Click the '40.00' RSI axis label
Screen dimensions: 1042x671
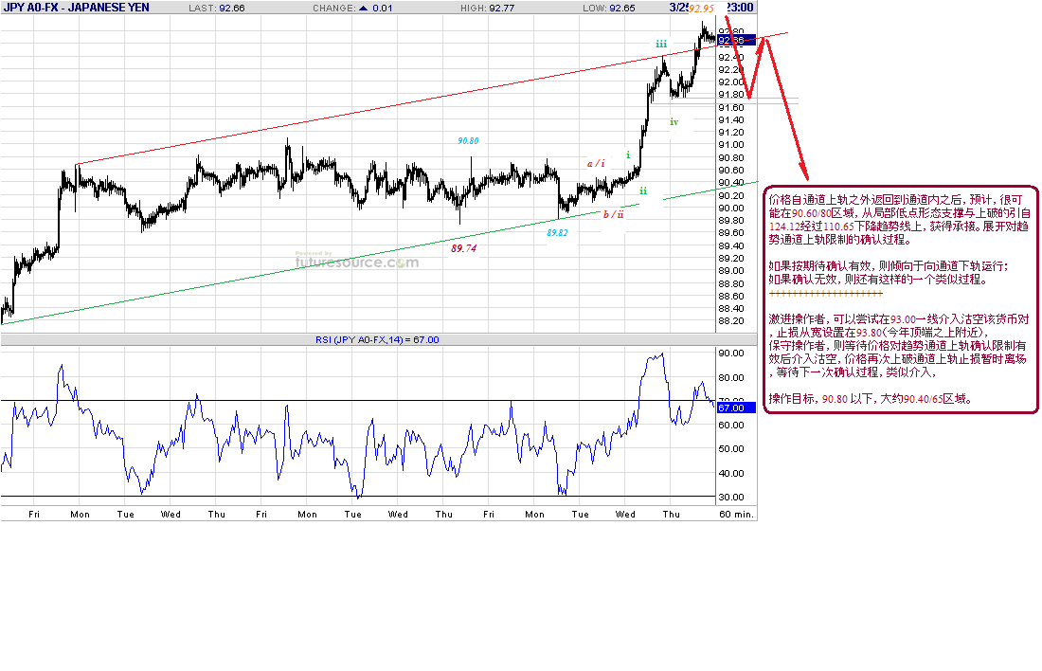click(x=731, y=474)
